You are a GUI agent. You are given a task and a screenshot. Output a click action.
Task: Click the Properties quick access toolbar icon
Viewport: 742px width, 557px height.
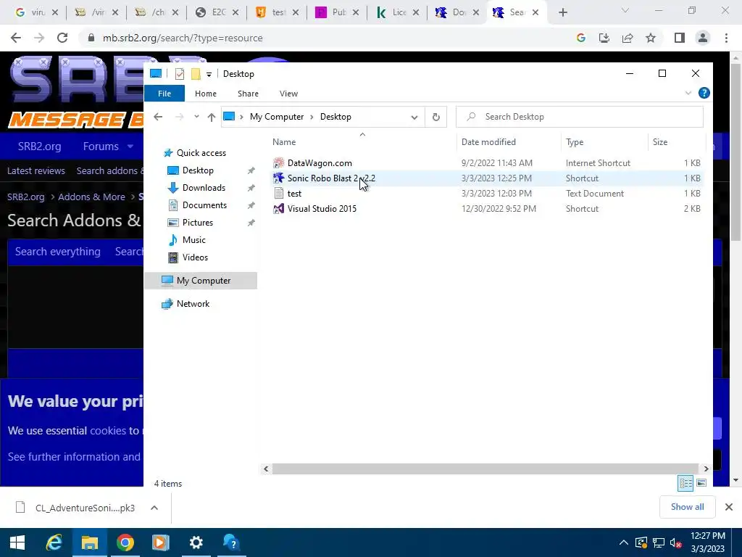180,74
